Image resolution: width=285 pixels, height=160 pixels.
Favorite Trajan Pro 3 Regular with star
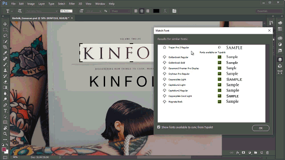pos(164,48)
